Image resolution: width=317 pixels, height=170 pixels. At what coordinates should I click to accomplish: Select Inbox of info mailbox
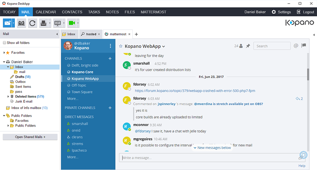[x=29, y=108]
